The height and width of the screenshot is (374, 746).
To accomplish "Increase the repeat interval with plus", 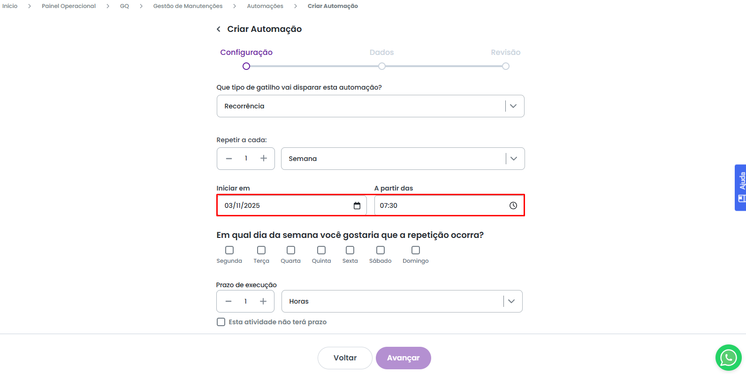I will (264, 159).
